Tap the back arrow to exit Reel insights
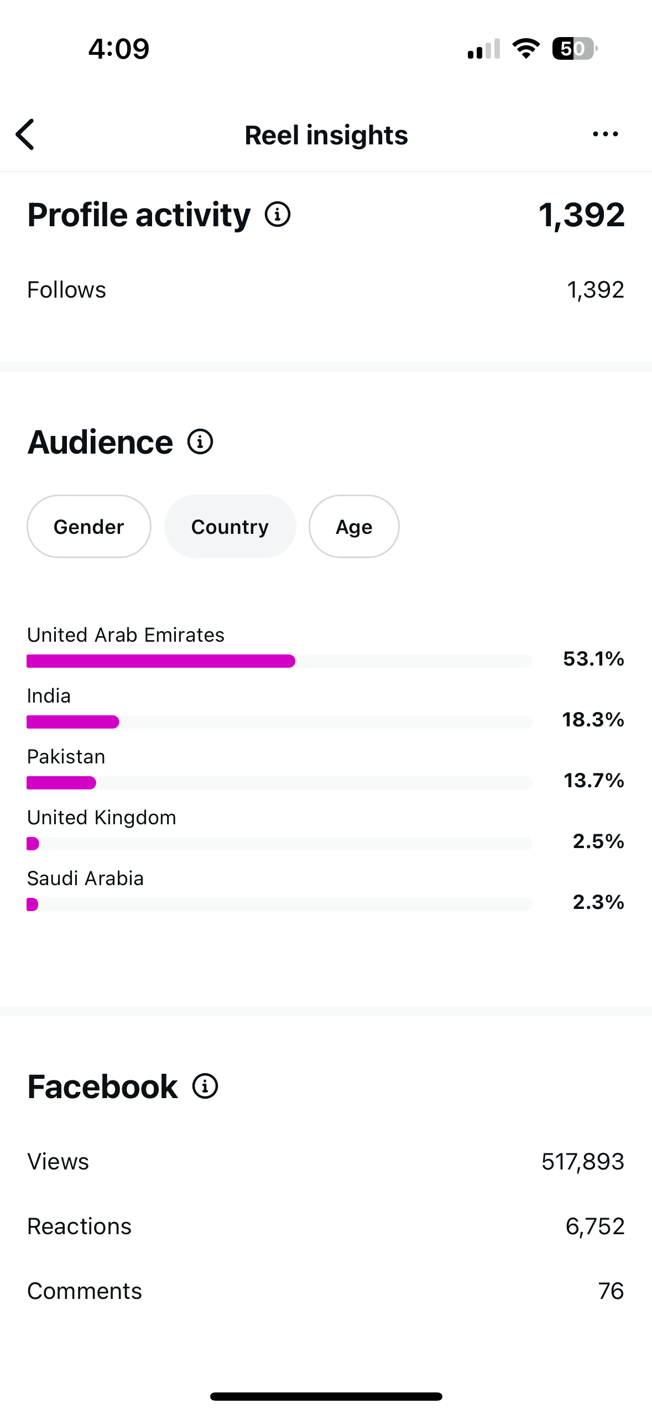This screenshot has height=1414, width=652. pos(25,134)
